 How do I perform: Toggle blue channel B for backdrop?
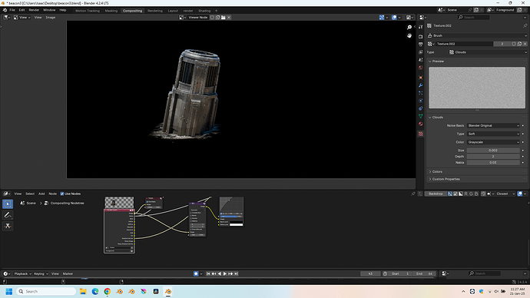(476, 194)
